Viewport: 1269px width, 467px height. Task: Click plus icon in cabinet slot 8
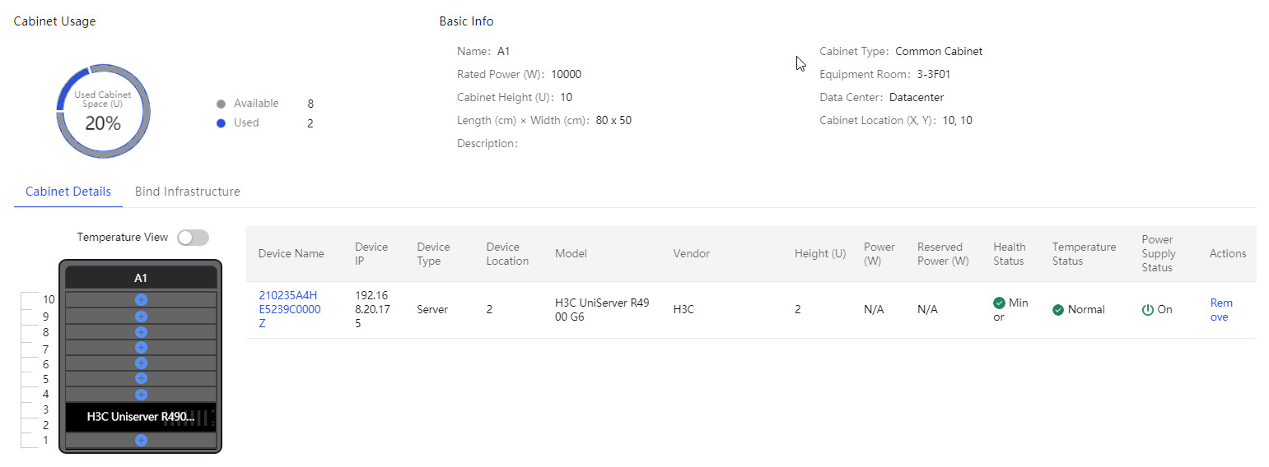pos(141,331)
